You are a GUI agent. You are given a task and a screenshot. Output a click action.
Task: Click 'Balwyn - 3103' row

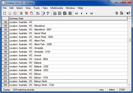(x=68, y=78)
